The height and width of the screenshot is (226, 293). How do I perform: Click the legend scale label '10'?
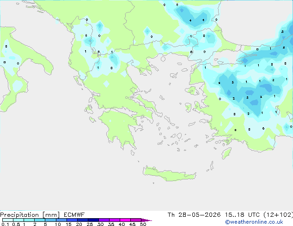pos(58,224)
